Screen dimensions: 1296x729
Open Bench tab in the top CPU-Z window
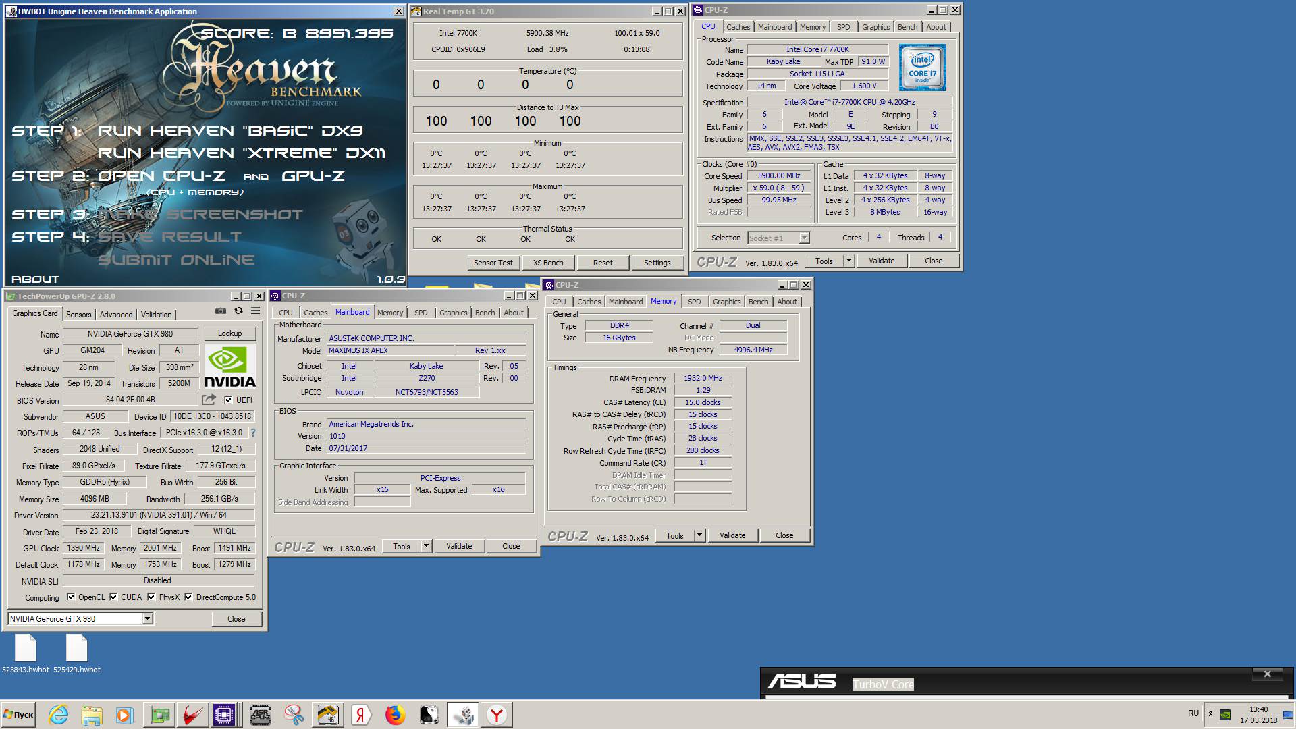click(907, 27)
